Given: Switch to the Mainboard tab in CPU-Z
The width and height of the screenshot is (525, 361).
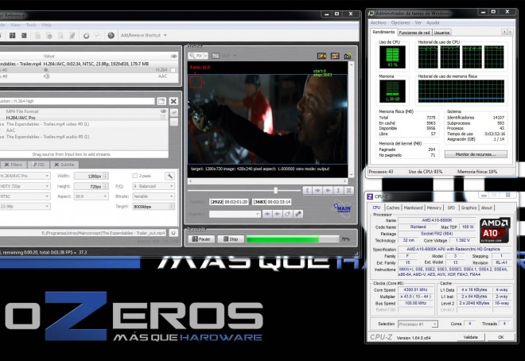Looking at the screenshot, I should [x=413, y=208].
